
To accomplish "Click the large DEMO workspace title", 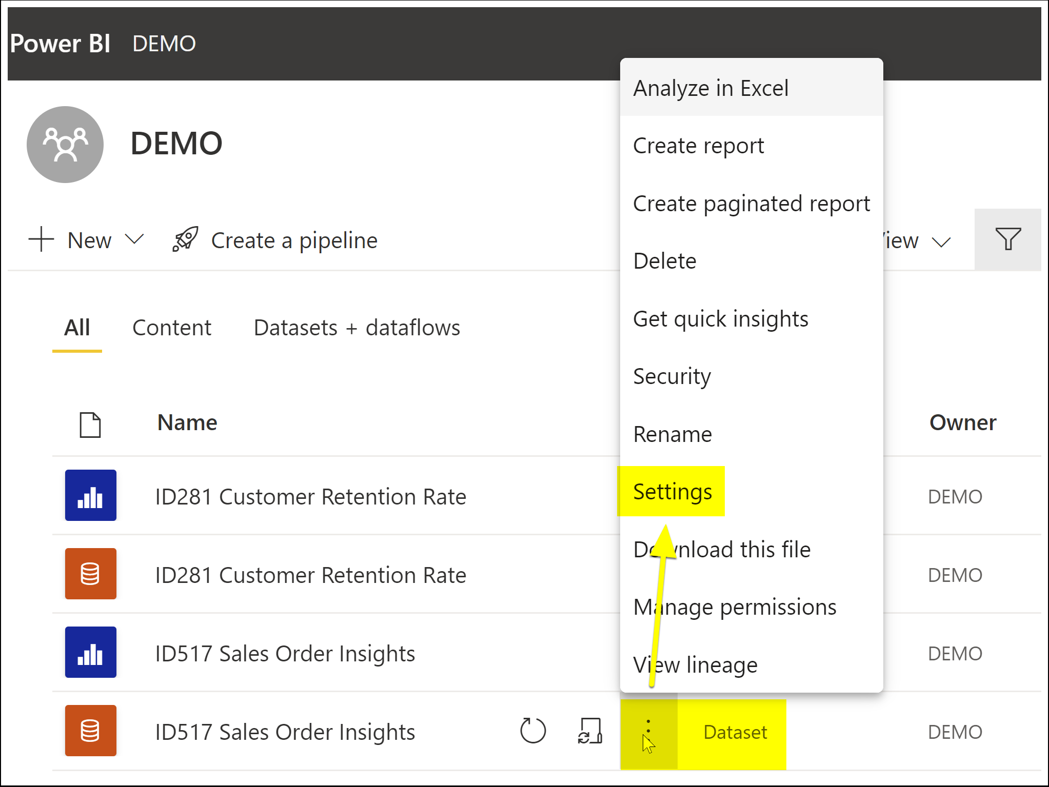I will 176,144.
